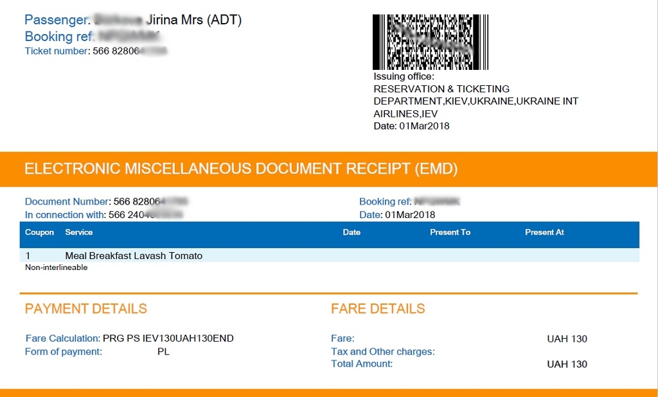Click the Passenger name label
The height and width of the screenshot is (397, 658).
57,20
